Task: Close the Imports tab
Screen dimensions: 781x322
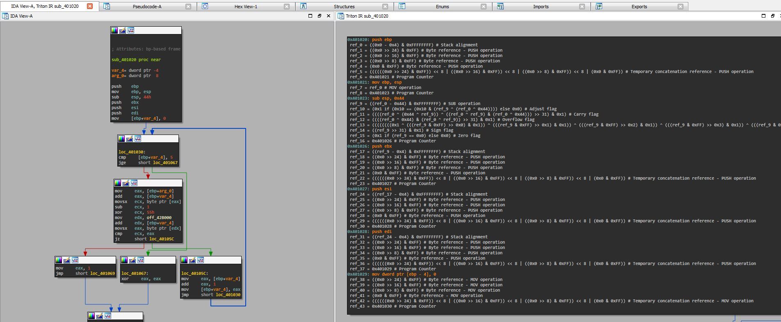Action: 582,7
